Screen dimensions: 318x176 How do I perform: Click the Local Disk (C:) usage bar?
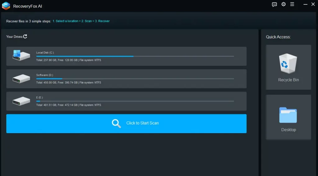(x=135, y=56)
